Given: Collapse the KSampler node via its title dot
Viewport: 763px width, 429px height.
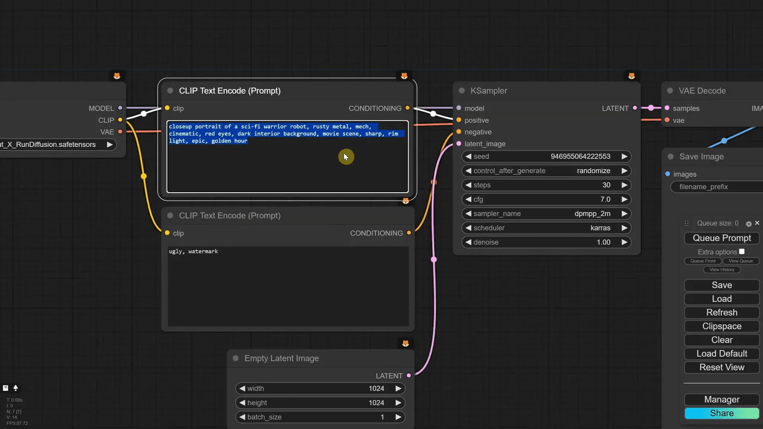Looking at the screenshot, I should point(461,91).
